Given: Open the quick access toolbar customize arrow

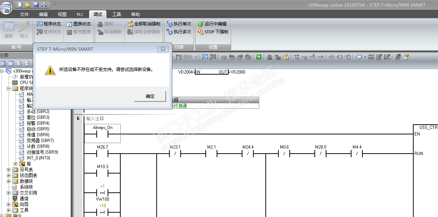Looking at the screenshot, I should coord(55,5).
